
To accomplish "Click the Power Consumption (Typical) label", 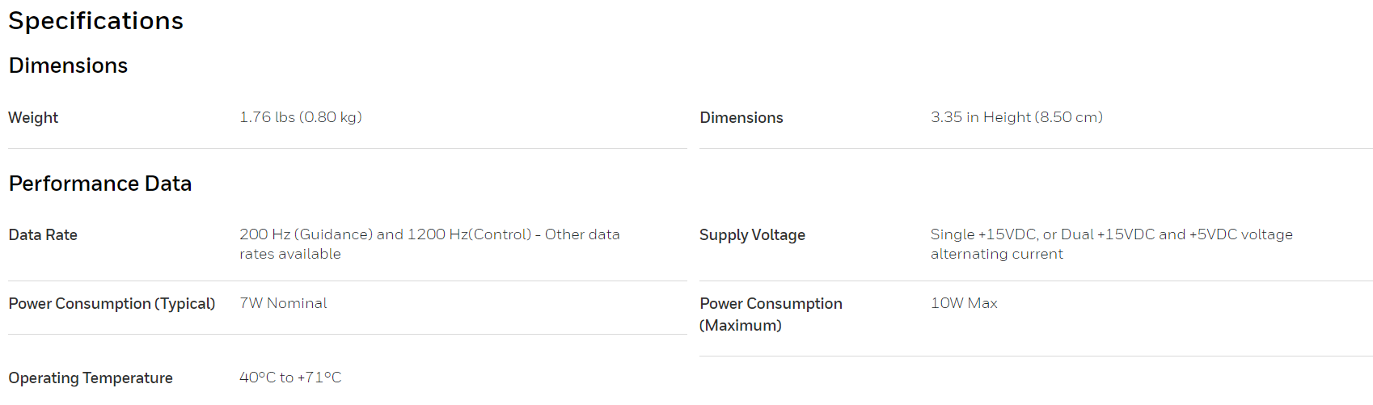I will [112, 304].
